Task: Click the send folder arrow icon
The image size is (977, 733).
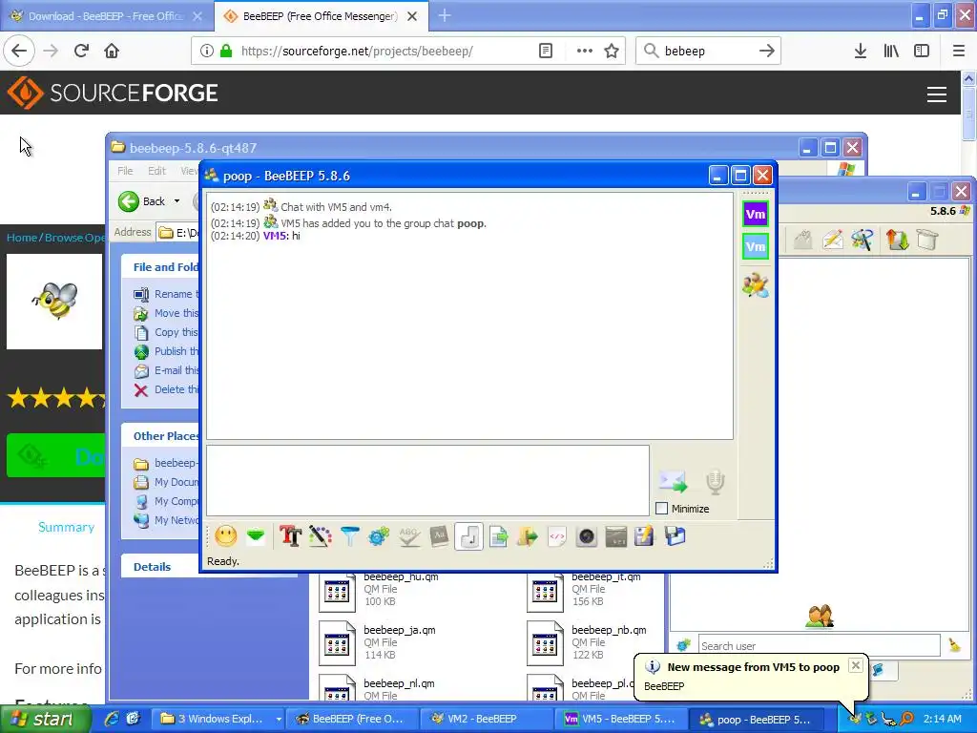Action: 527,536
